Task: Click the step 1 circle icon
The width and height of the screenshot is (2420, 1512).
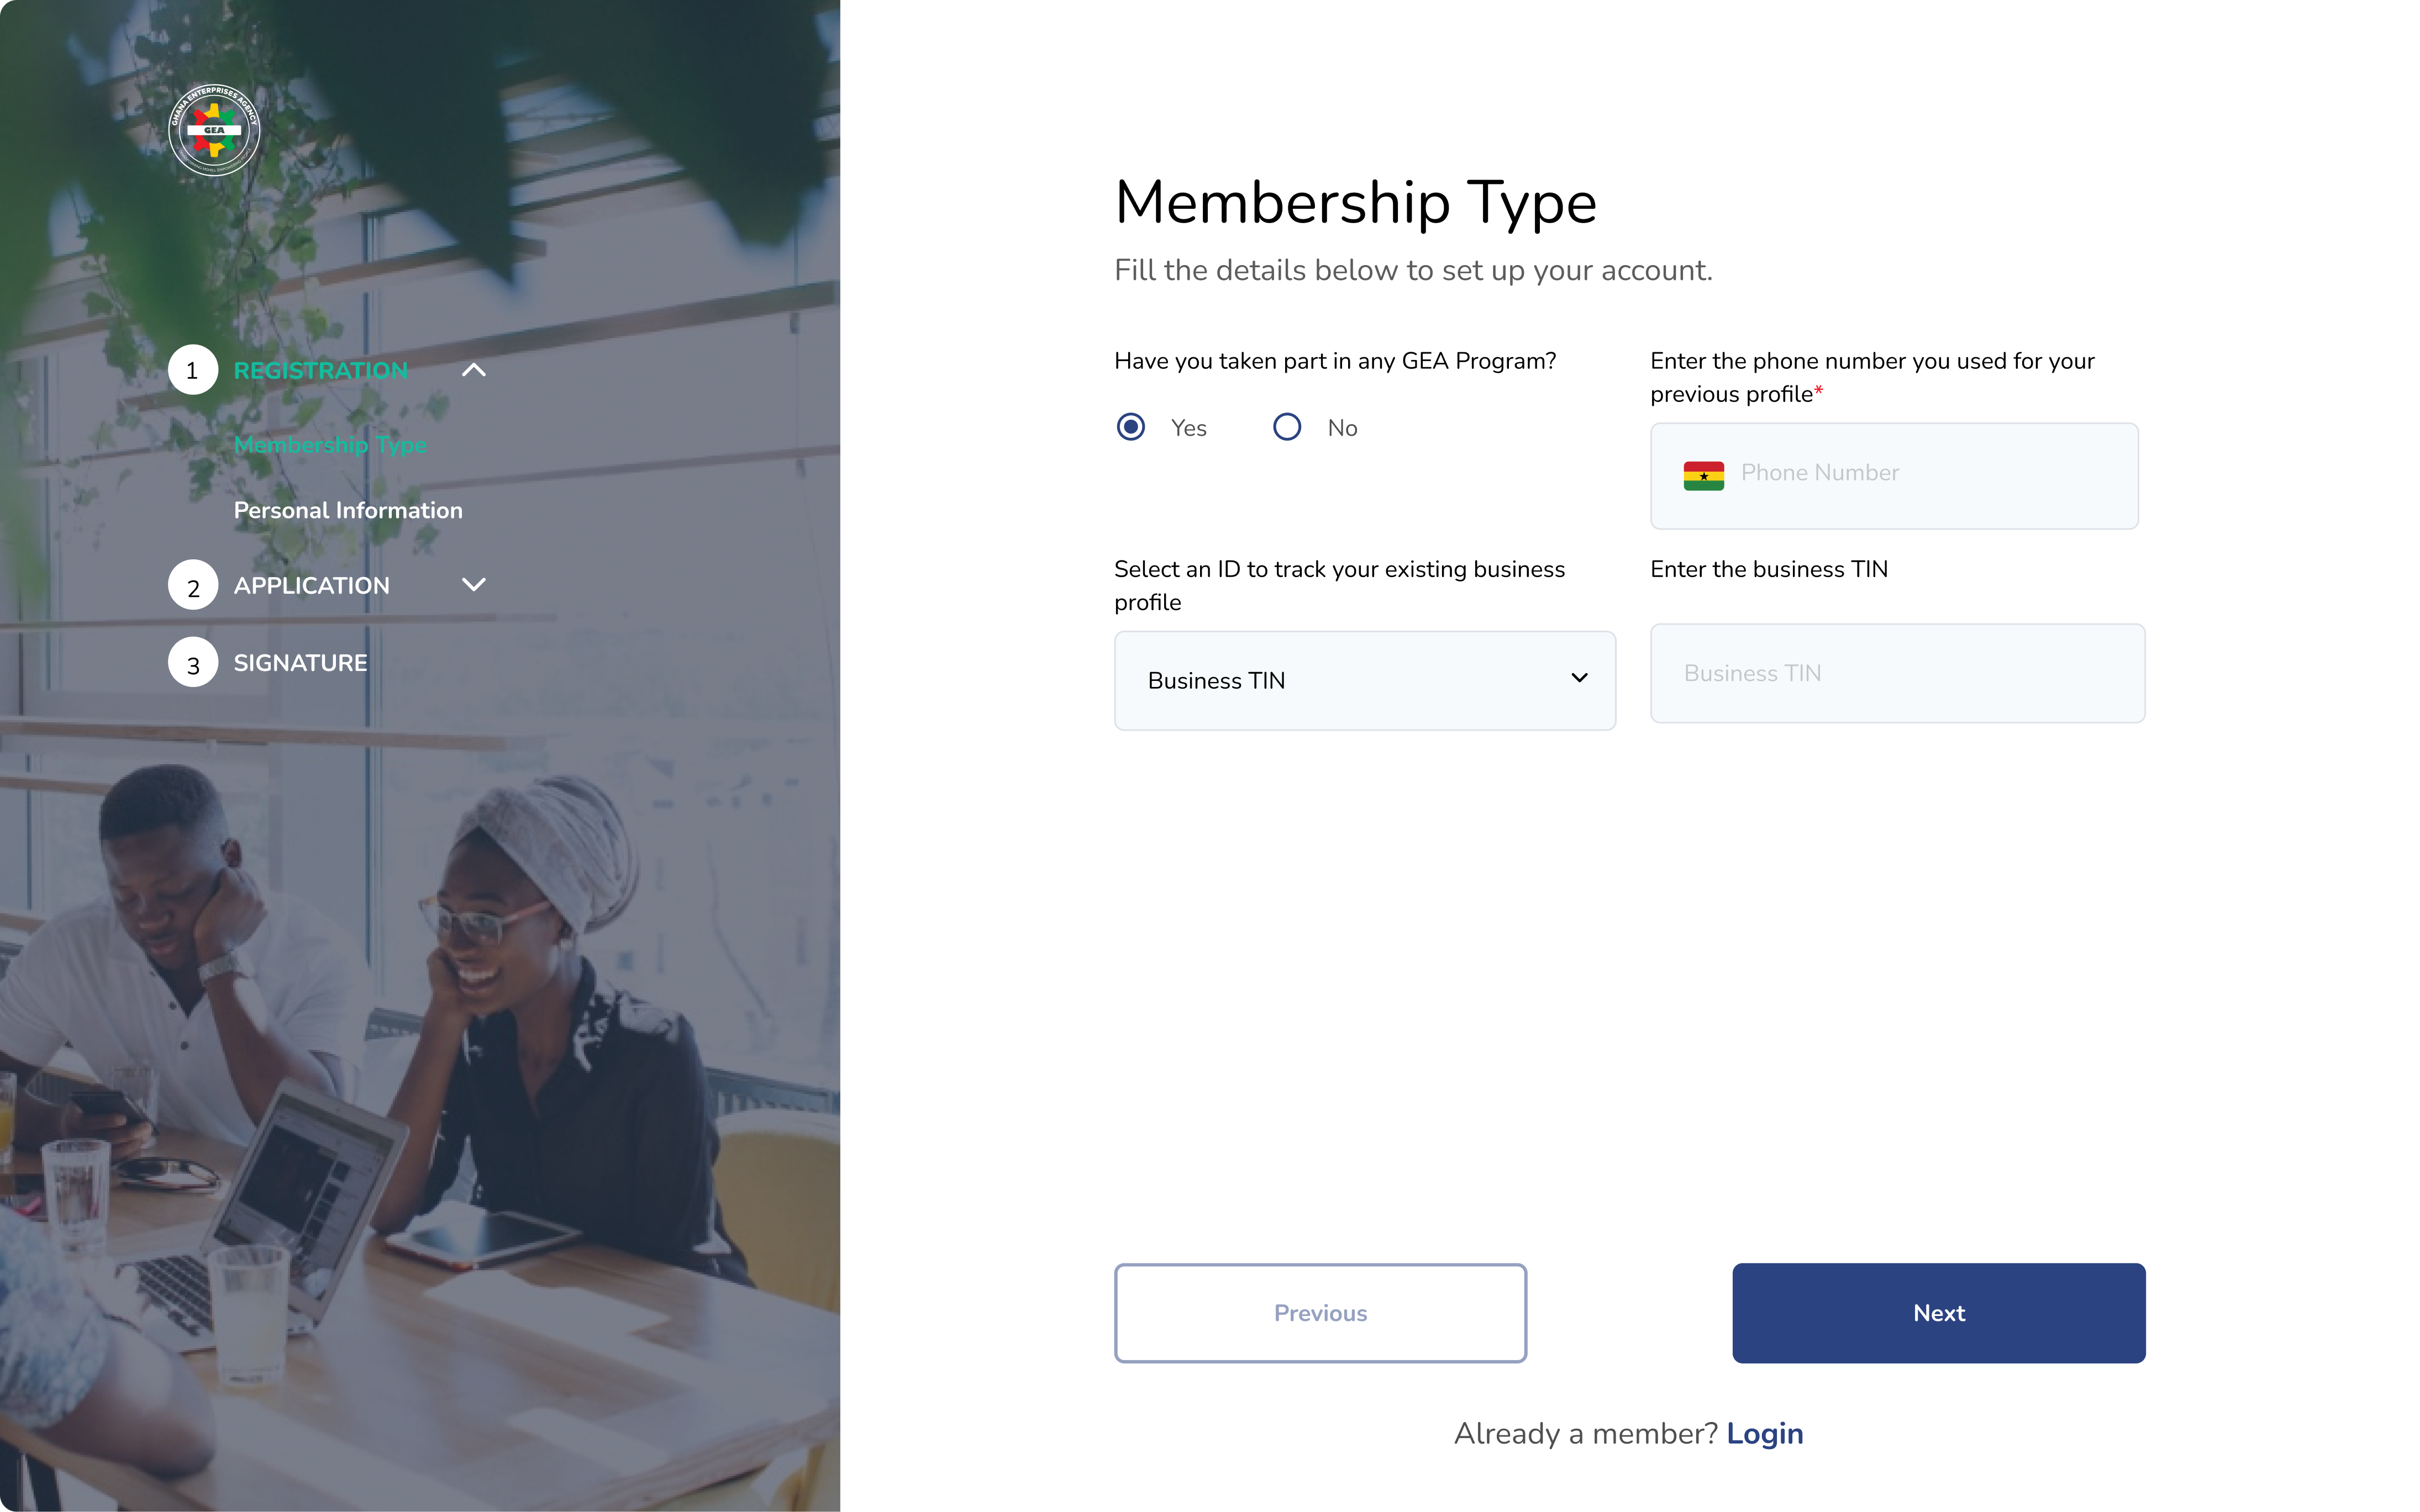Action: click(193, 370)
